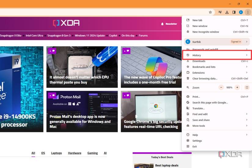Open the thermal paste CPU article card

[x=82, y=67]
